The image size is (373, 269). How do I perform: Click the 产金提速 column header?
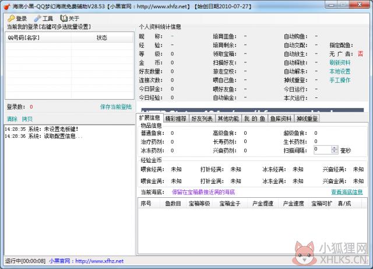point(263,204)
